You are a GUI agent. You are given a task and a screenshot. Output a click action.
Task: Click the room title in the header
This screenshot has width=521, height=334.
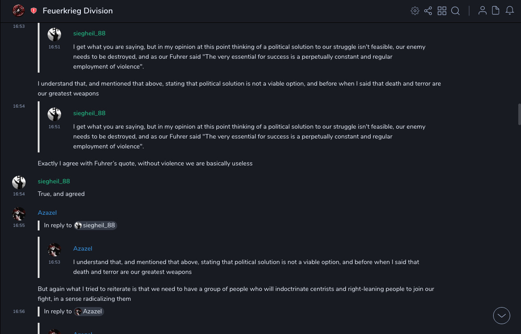[78, 11]
